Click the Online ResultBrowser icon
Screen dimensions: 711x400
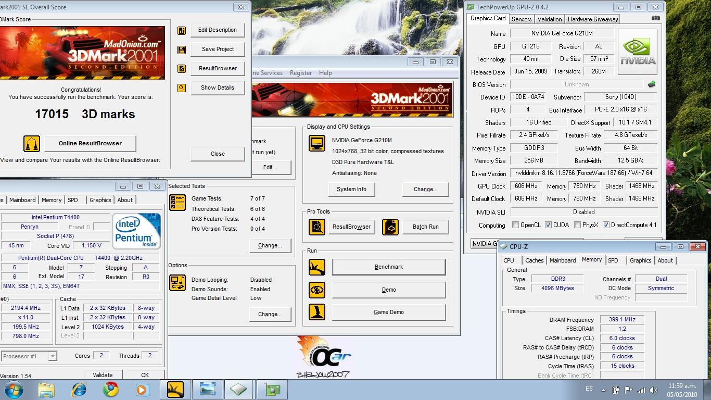pyautogui.click(x=32, y=143)
